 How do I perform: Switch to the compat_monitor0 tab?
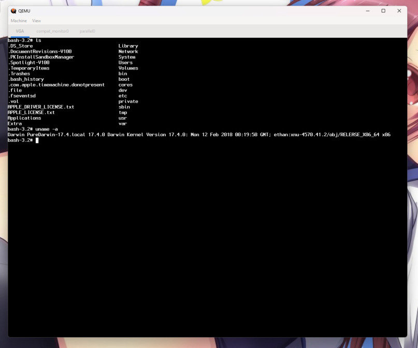point(52,31)
